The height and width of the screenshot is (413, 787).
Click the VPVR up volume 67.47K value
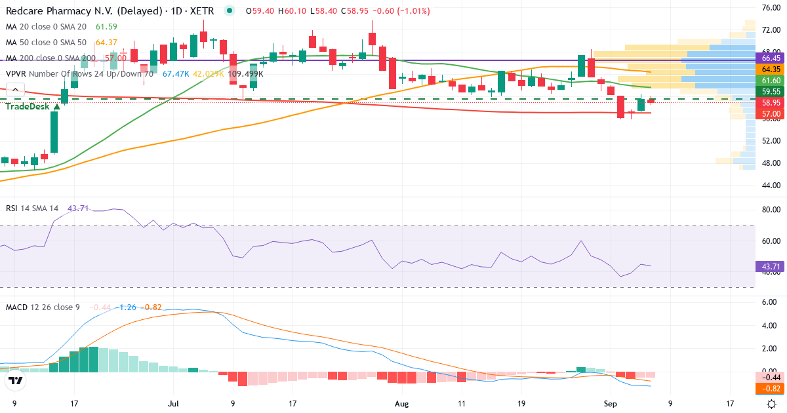(176, 73)
